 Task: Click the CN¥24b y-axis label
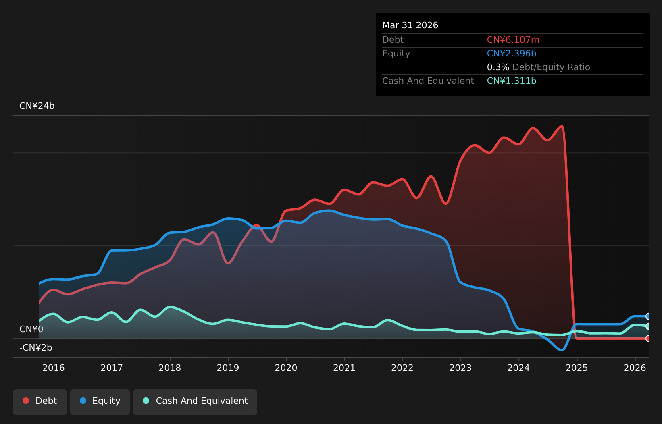coord(37,106)
